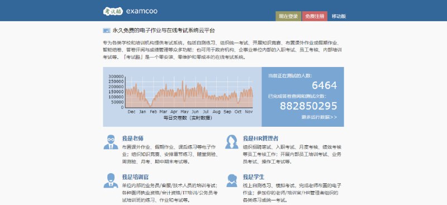This screenshot has height=205, width=447.
Task: Open the 现在登录 login button
Action: [x=288, y=16]
